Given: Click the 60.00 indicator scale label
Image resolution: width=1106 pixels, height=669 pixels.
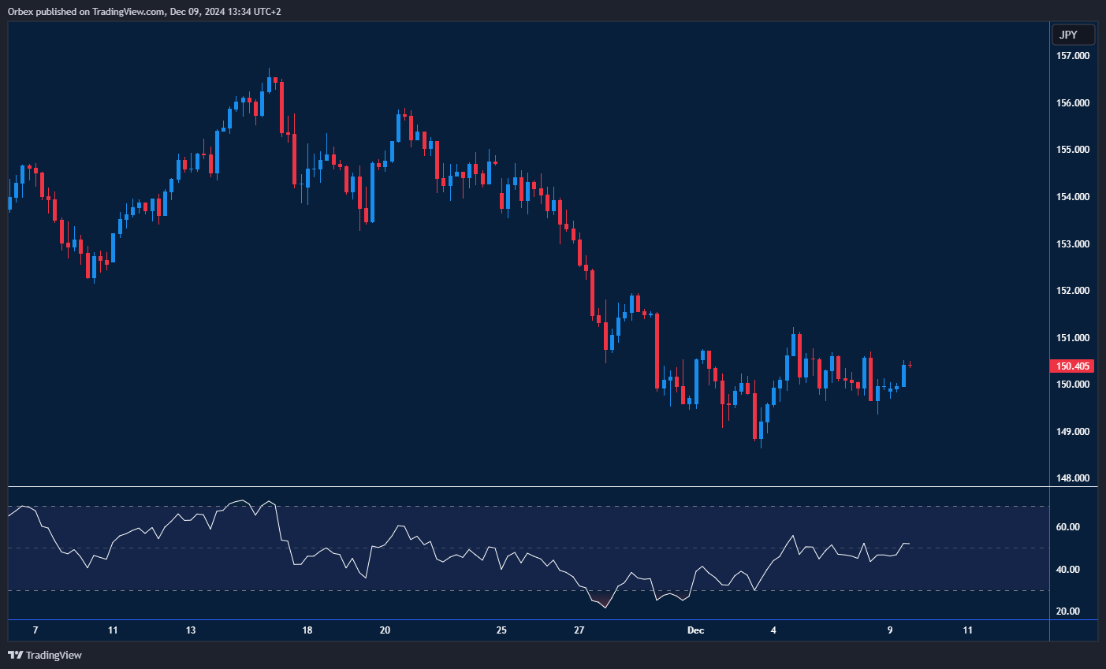Looking at the screenshot, I should 1067,527.
